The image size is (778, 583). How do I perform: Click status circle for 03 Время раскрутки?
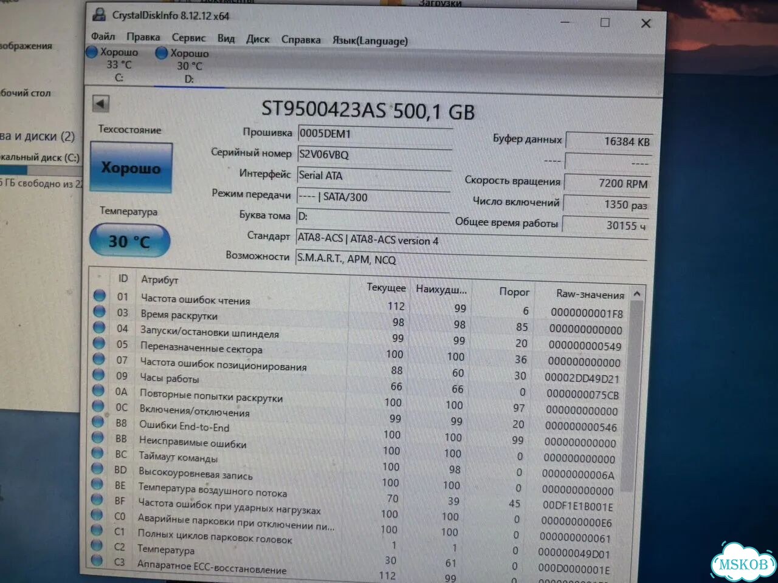[100, 312]
